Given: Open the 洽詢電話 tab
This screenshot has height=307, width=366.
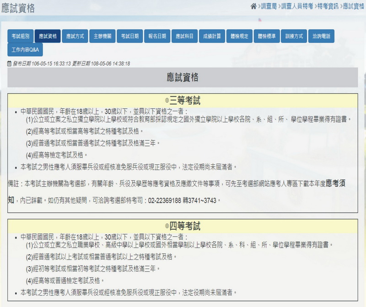Looking at the screenshot, I should [x=322, y=36].
